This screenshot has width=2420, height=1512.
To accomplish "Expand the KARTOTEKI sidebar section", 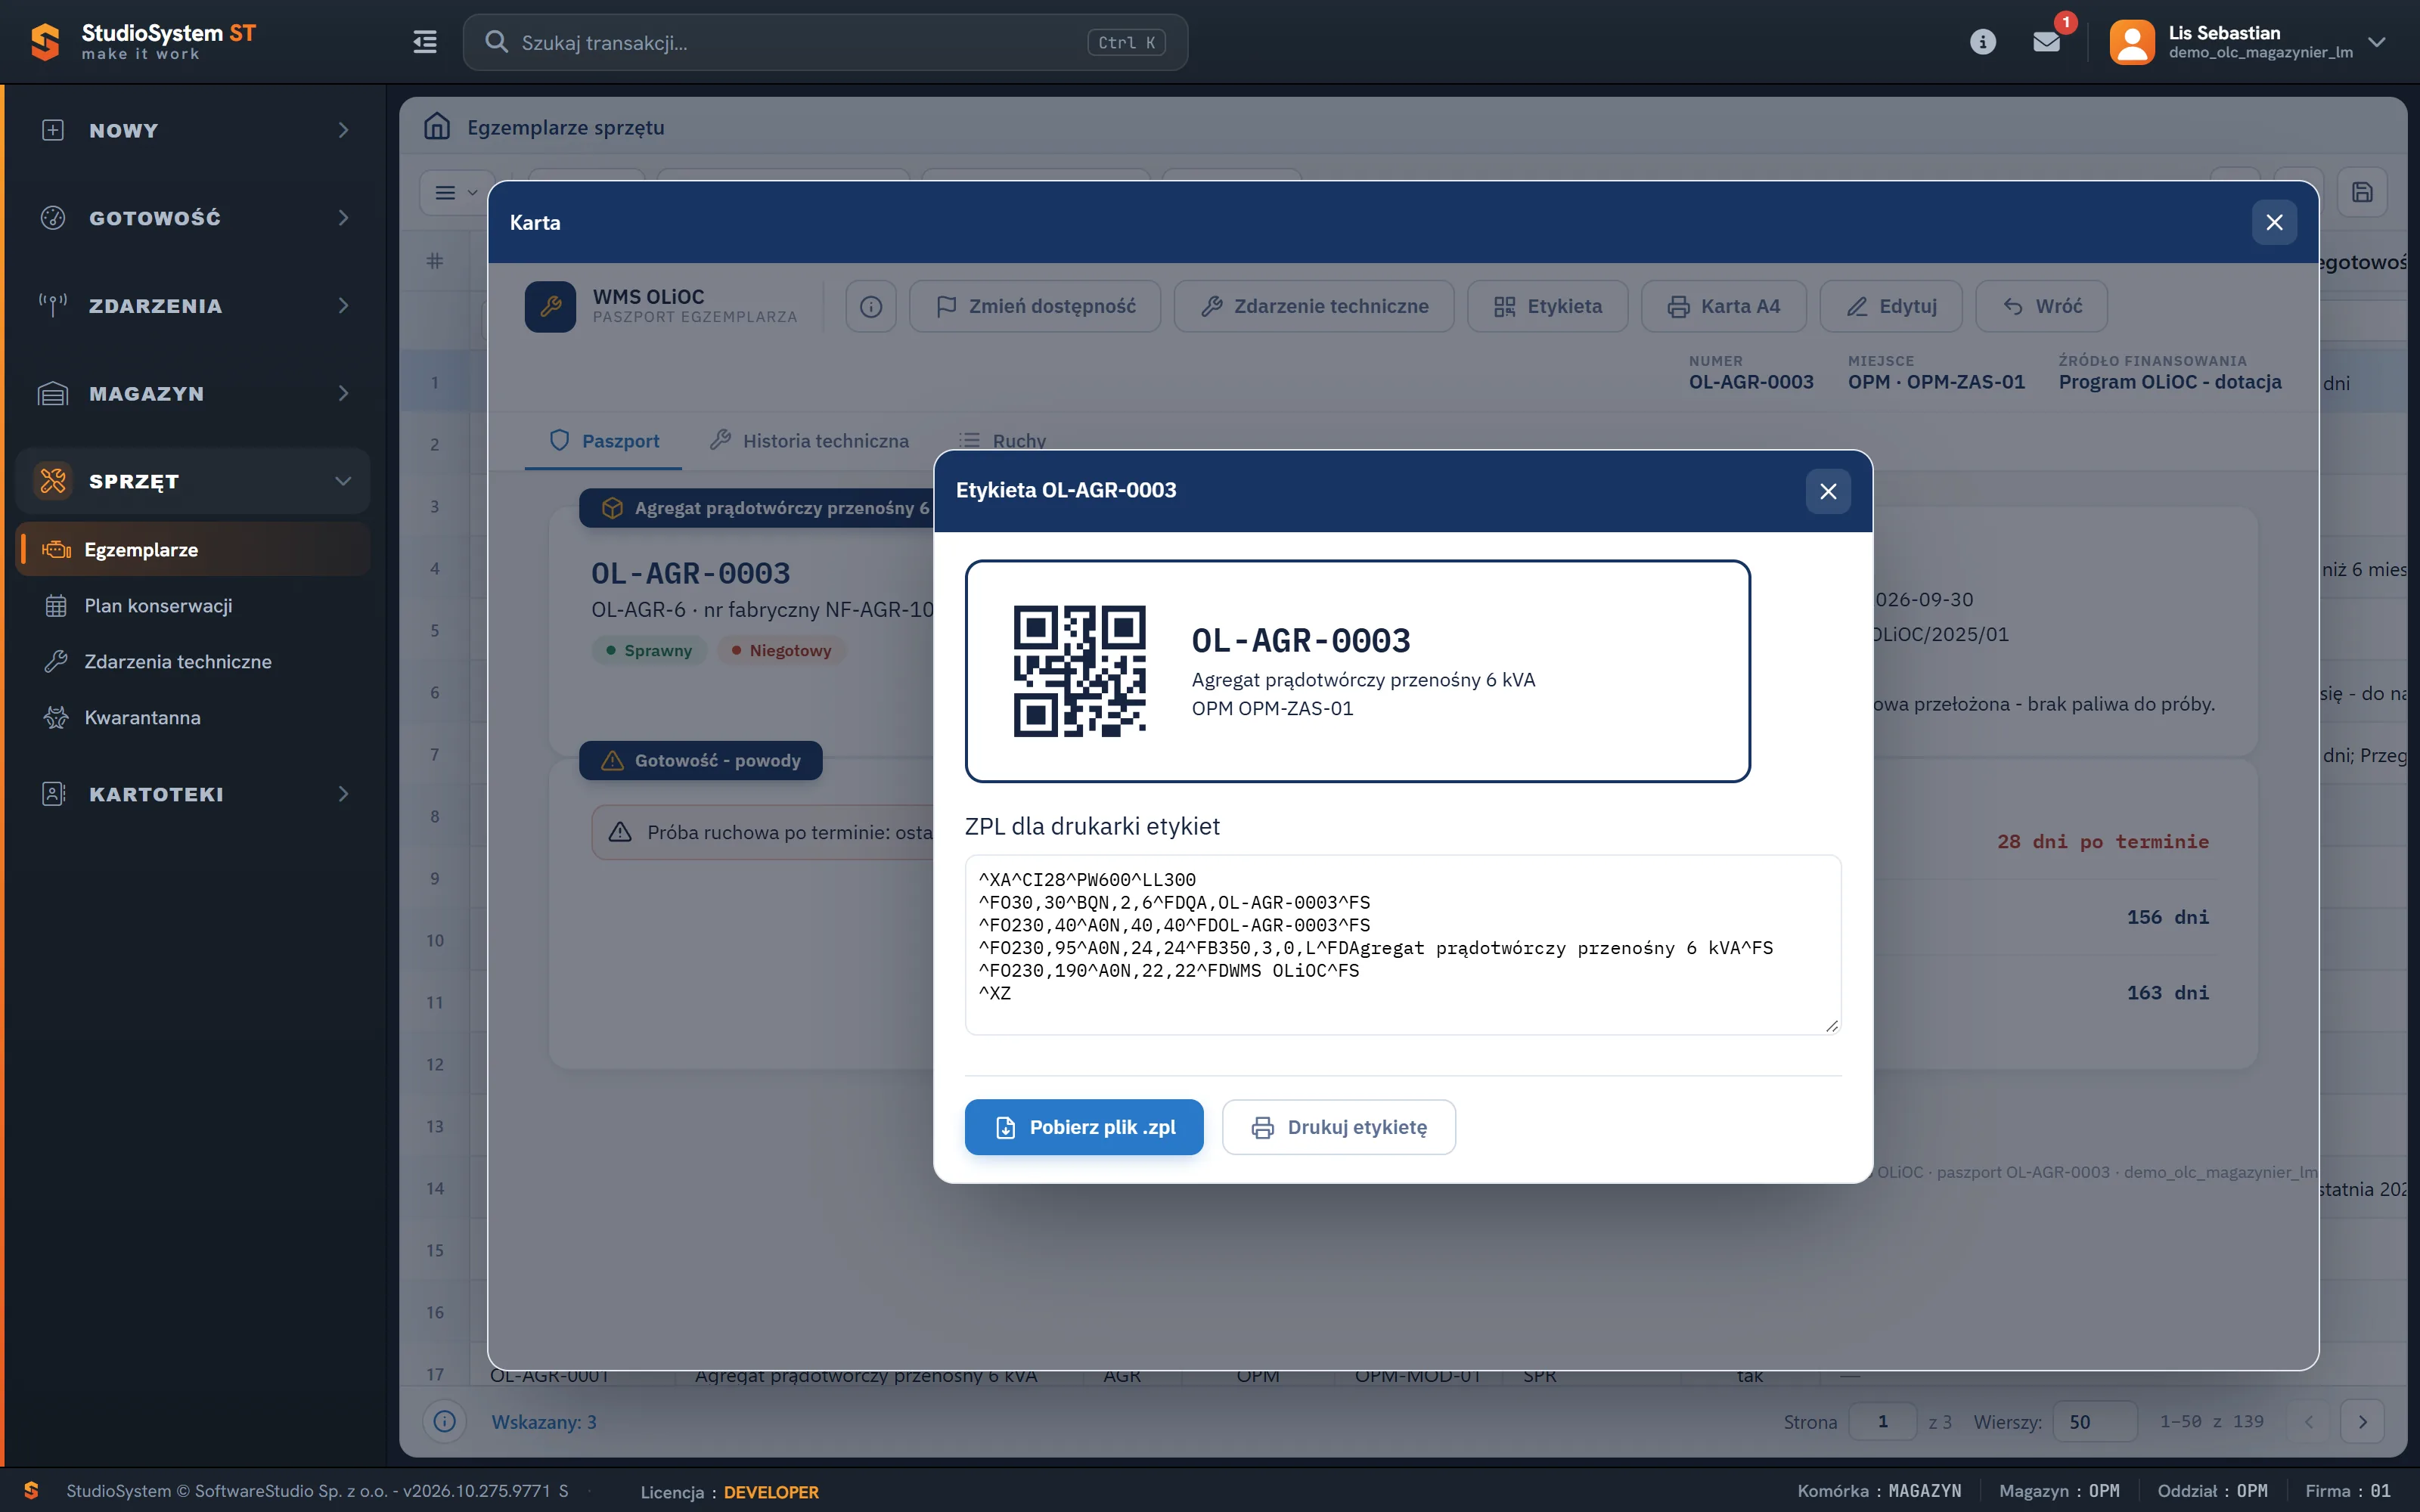I will 193,794.
